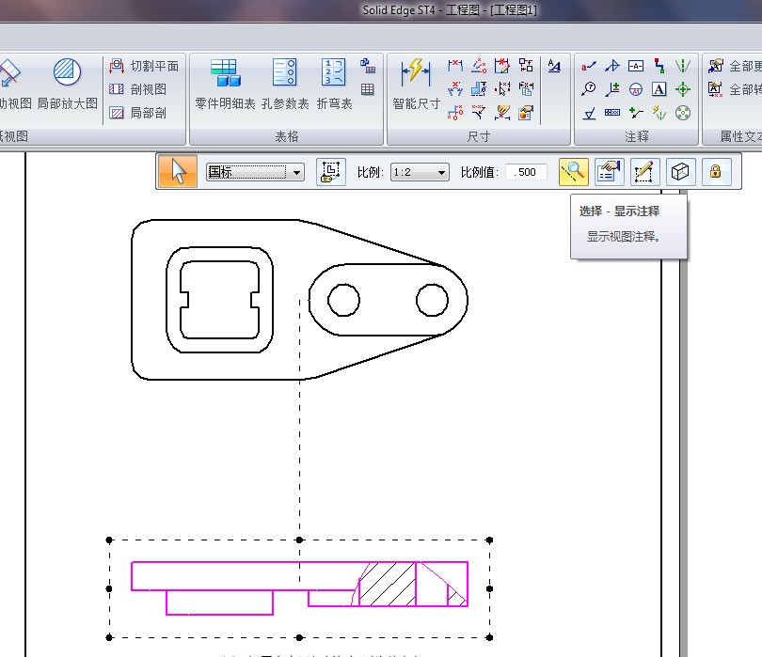
Task: Toggle the 3D cube model display icon
Action: [680, 172]
